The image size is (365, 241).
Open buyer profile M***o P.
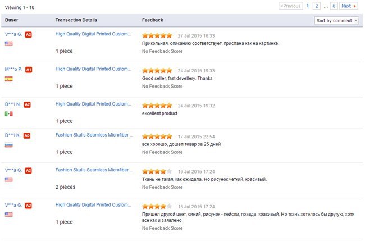click(13, 70)
